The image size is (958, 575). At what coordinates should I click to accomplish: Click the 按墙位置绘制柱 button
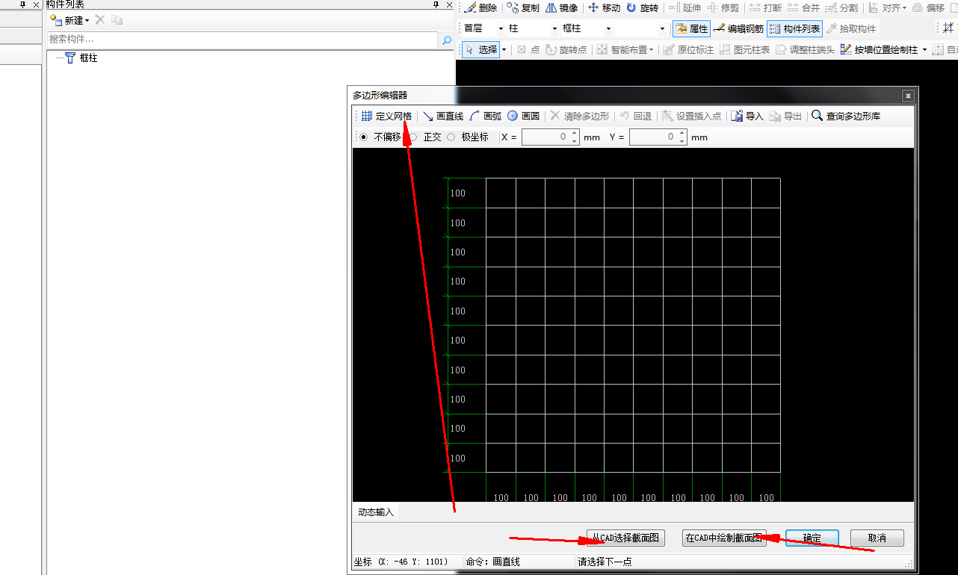(880, 50)
